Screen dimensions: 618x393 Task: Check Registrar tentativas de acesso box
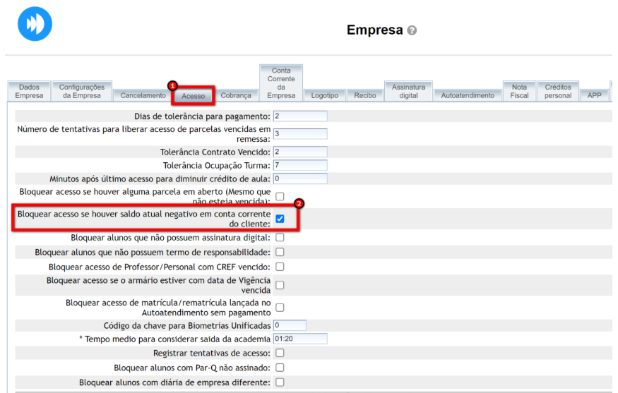coord(280,353)
